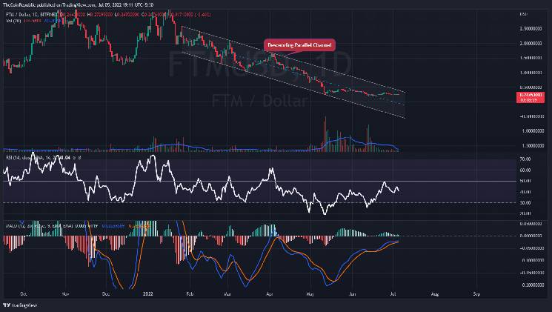The image size is (552, 312).
Task: Click the Aug label on time axis
Action: tap(435, 294)
